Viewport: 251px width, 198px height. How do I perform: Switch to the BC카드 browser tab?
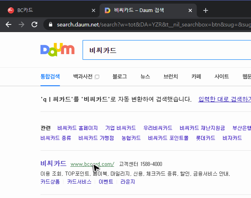(50, 10)
